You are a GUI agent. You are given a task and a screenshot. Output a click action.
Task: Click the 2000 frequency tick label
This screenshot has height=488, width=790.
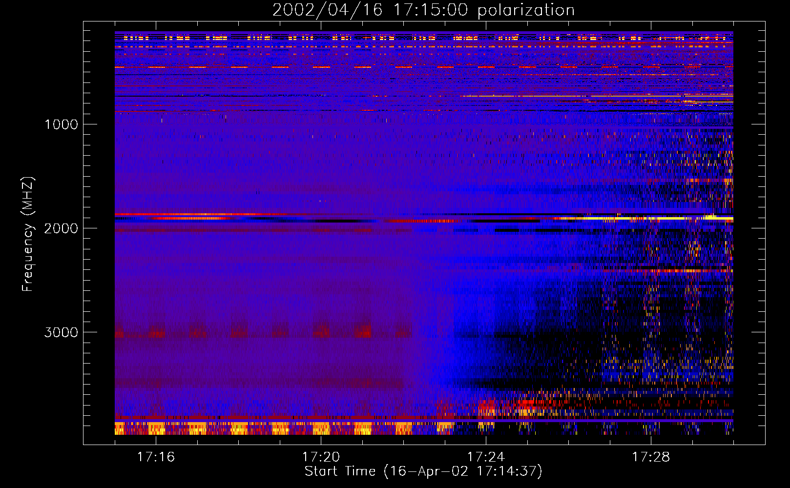click(x=61, y=228)
